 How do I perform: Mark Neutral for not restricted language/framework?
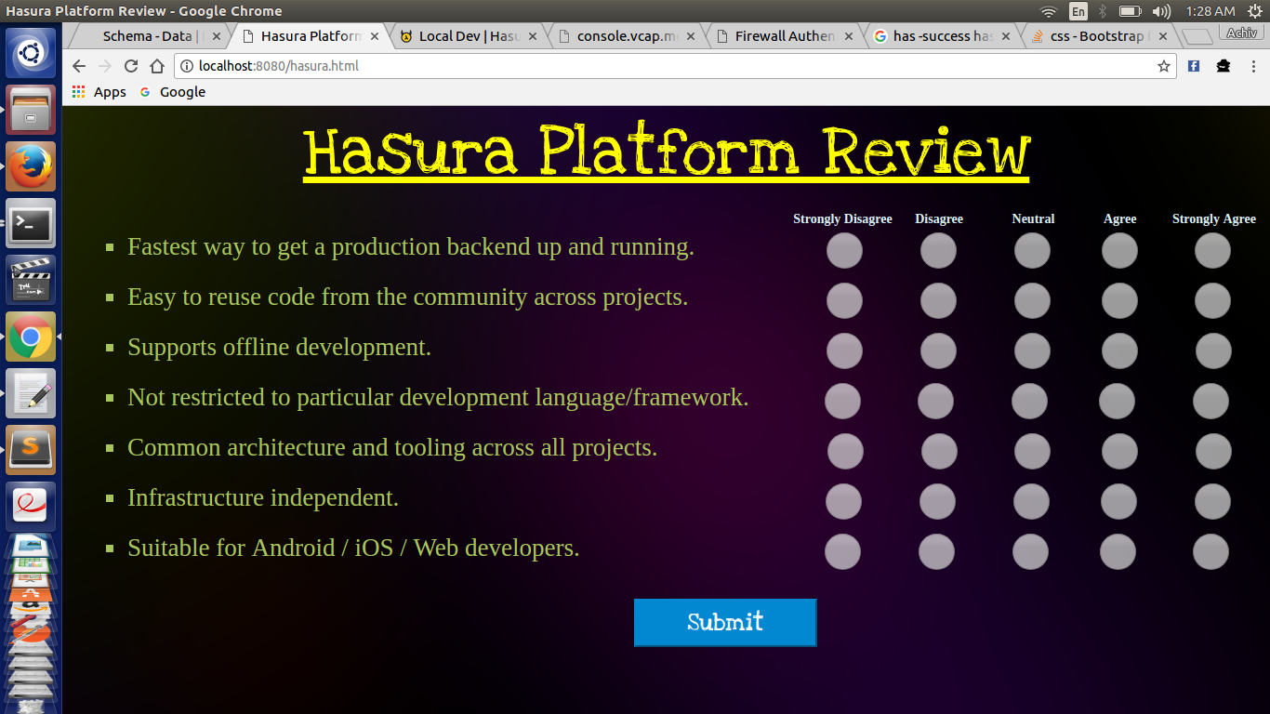1029,402
